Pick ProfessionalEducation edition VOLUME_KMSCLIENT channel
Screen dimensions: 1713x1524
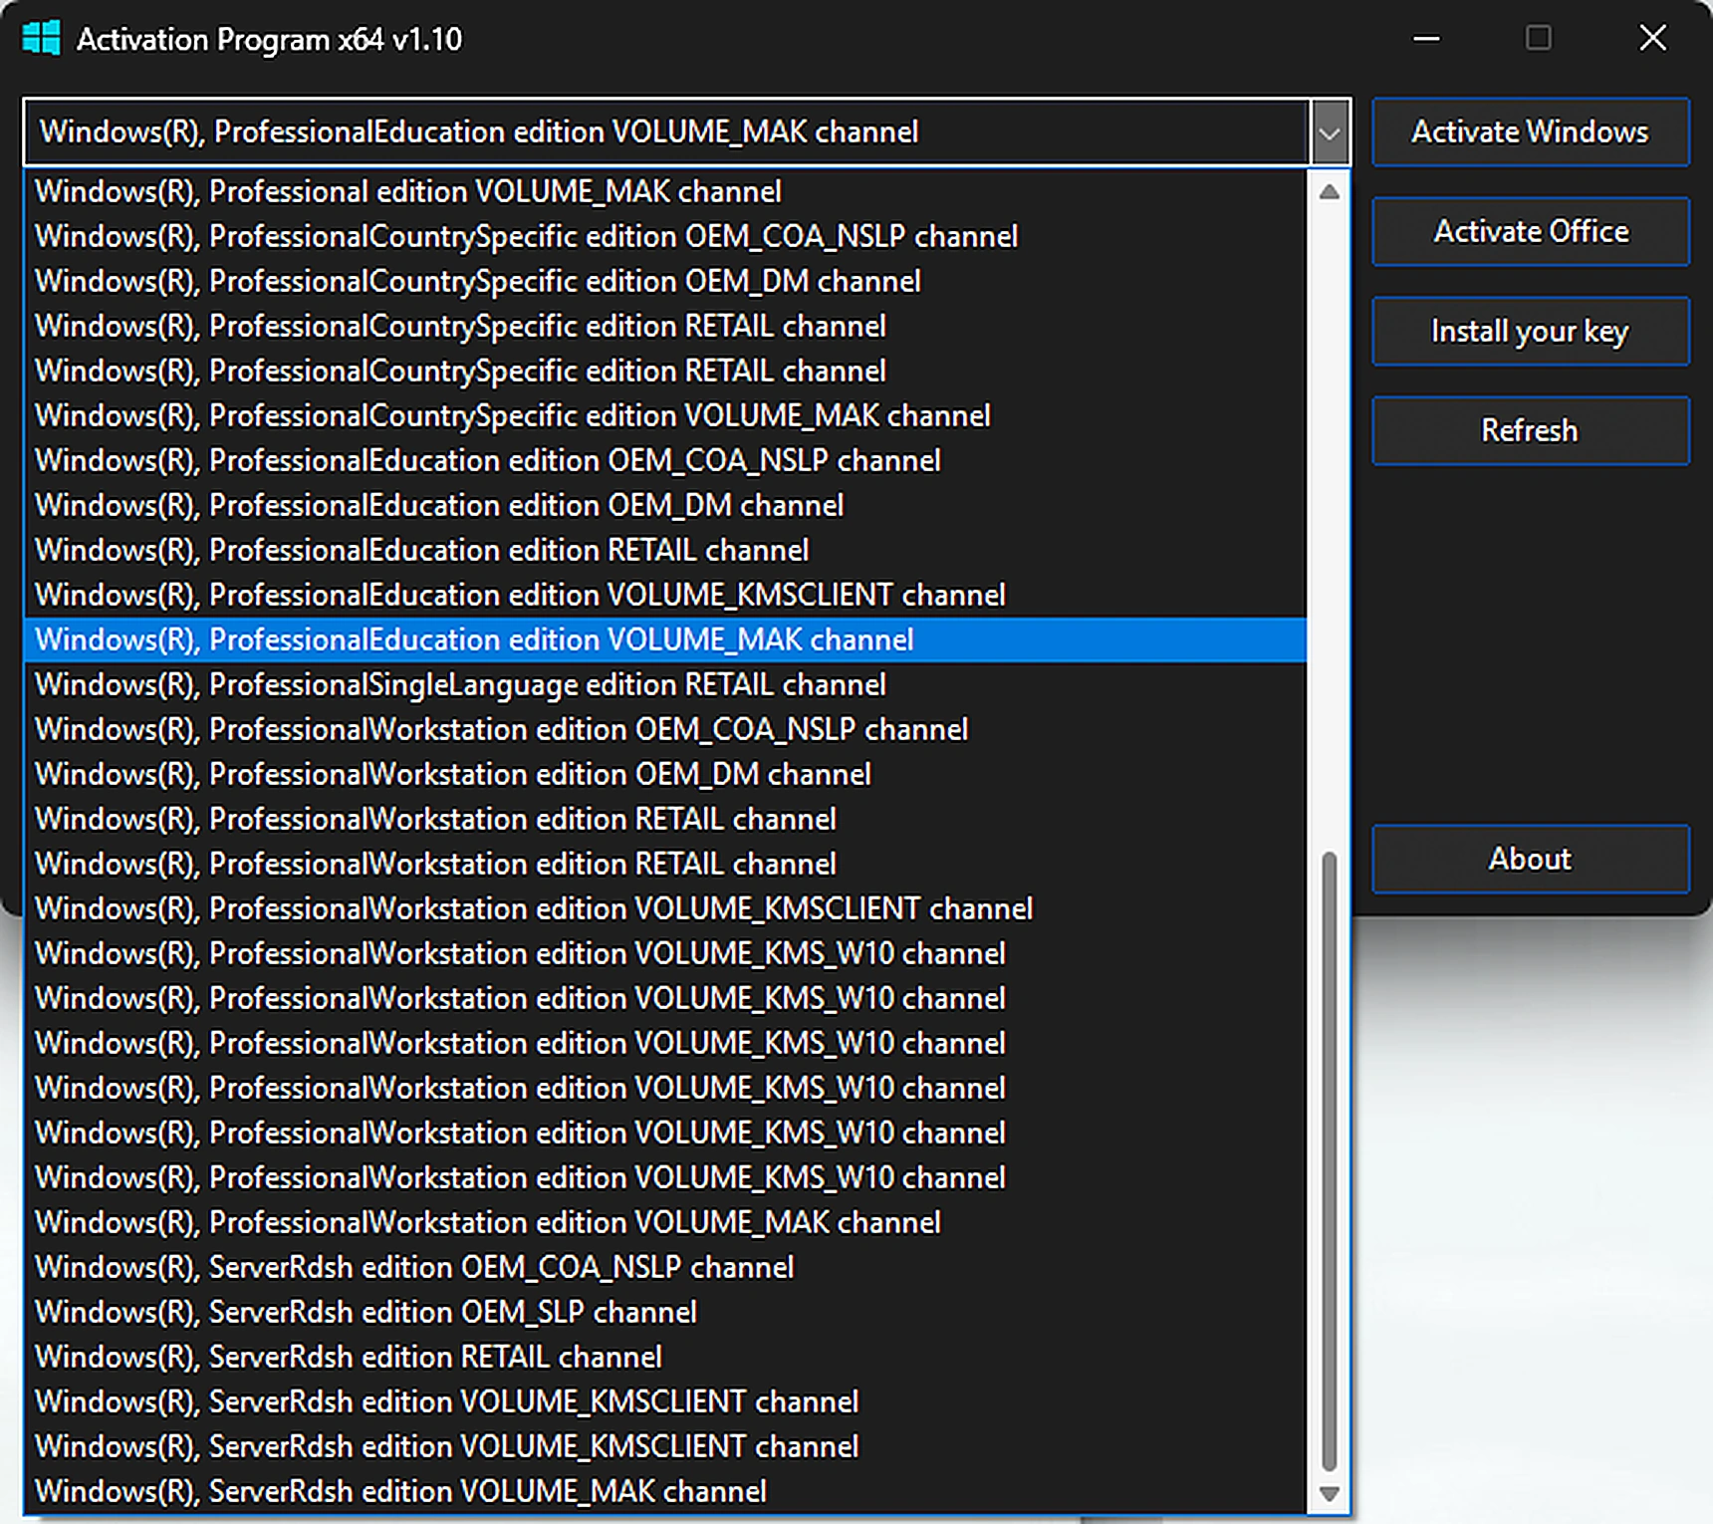click(664, 595)
